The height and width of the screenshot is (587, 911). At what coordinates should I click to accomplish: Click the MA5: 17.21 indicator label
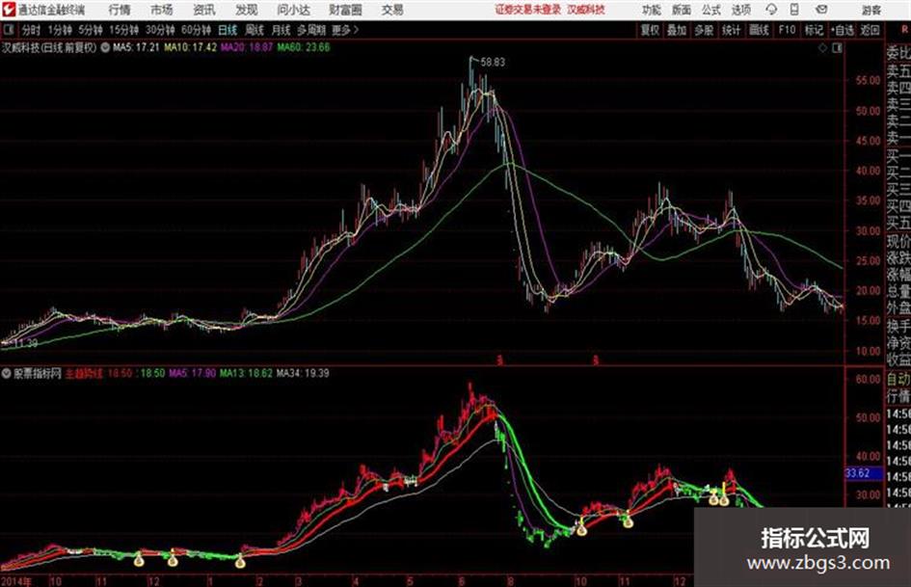[136, 47]
